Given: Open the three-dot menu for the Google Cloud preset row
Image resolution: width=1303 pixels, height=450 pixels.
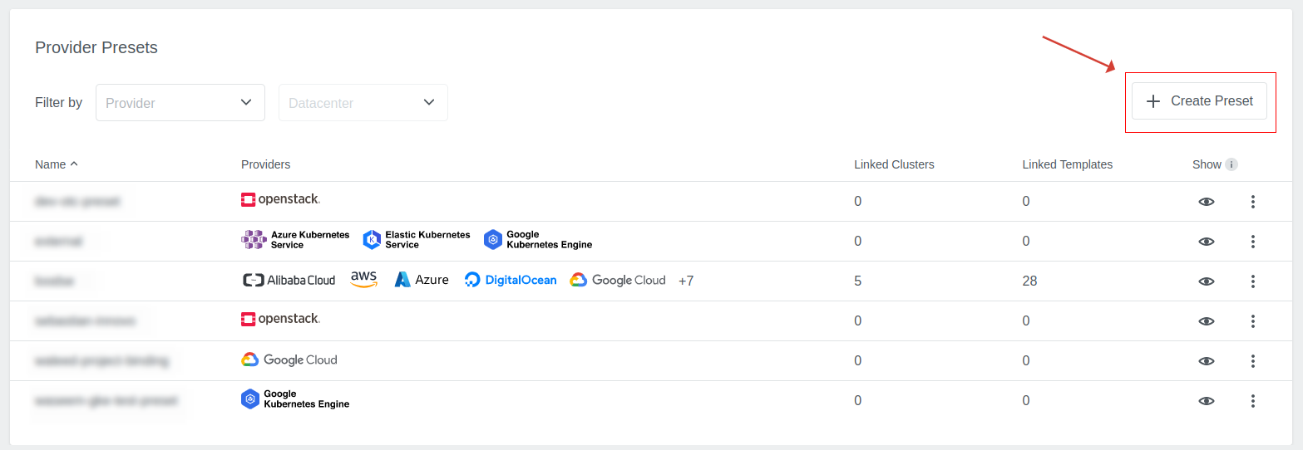Looking at the screenshot, I should click(x=1252, y=361).
